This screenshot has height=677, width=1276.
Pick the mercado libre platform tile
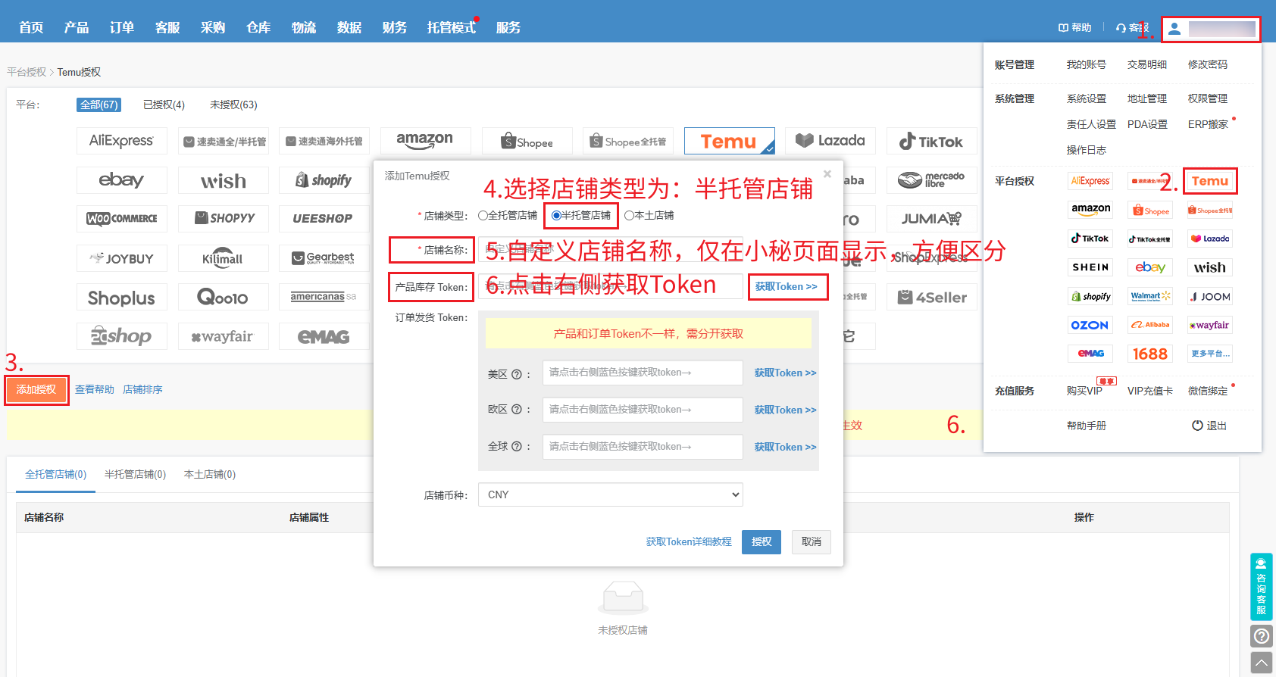931,180
